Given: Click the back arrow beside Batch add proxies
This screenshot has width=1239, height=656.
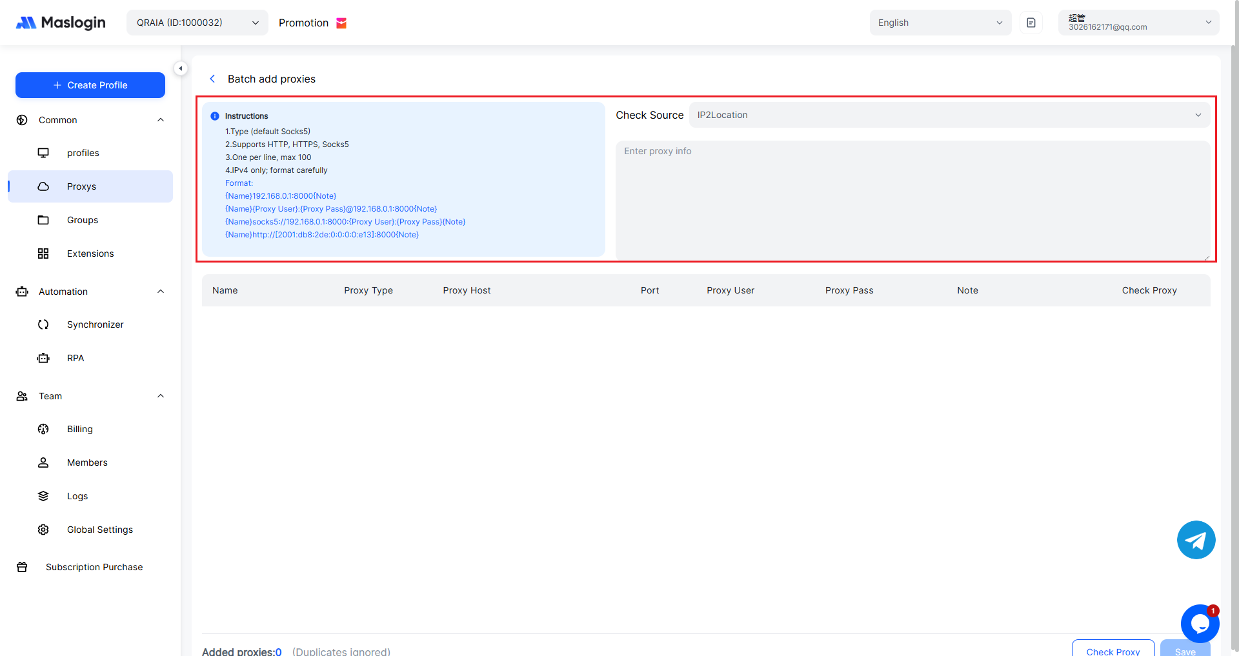Looking at the screenshot, I should pos(212,79).
